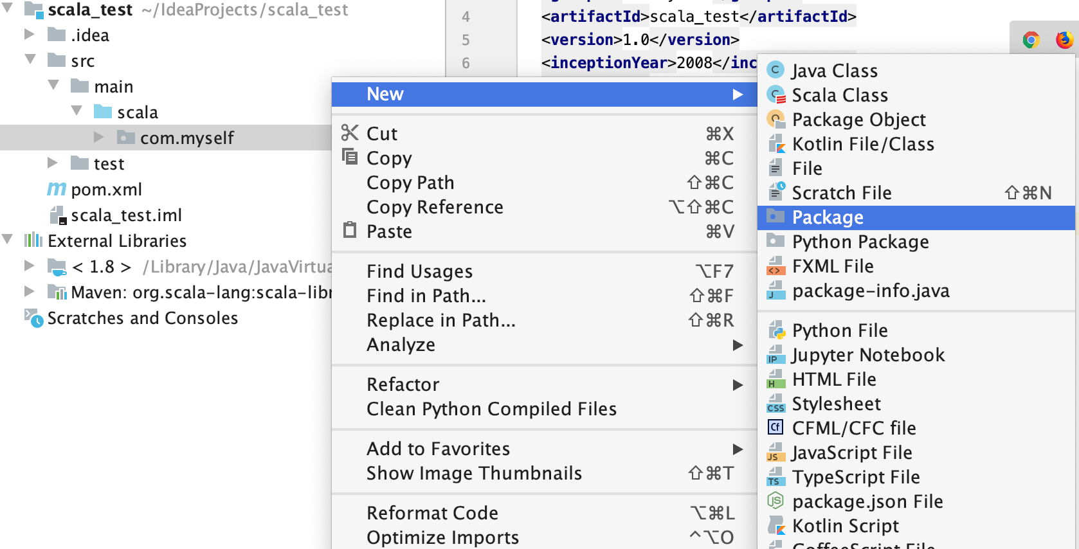Expand the com.myself package node
The width and height of the screenshot is (1079, 549).
click(98, 137)
